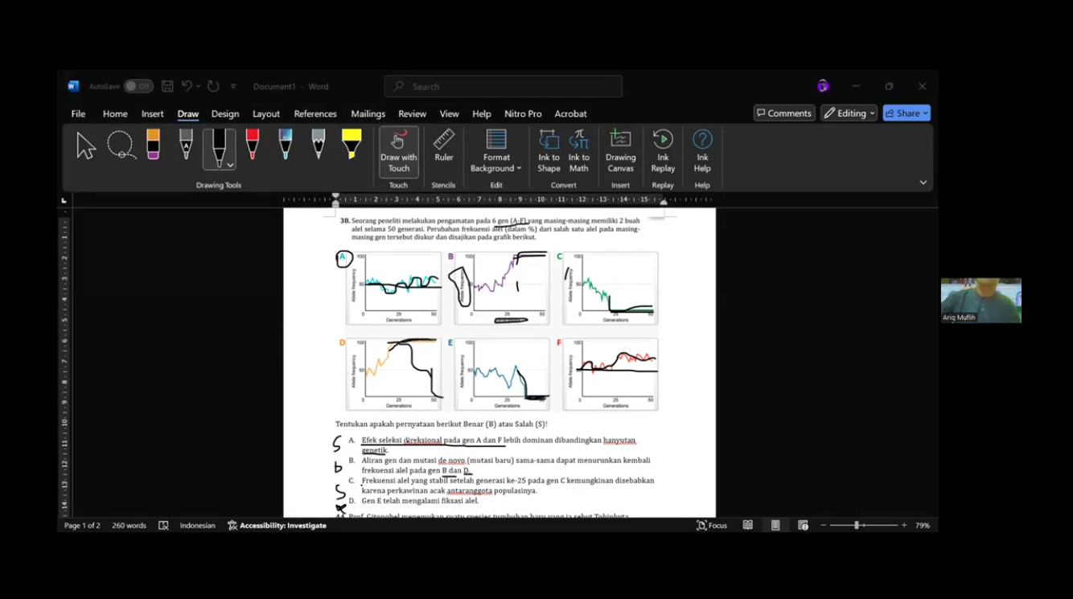1073x599 pixels.
Task: Open the Ruler stencil
Action: coord(444,146)
